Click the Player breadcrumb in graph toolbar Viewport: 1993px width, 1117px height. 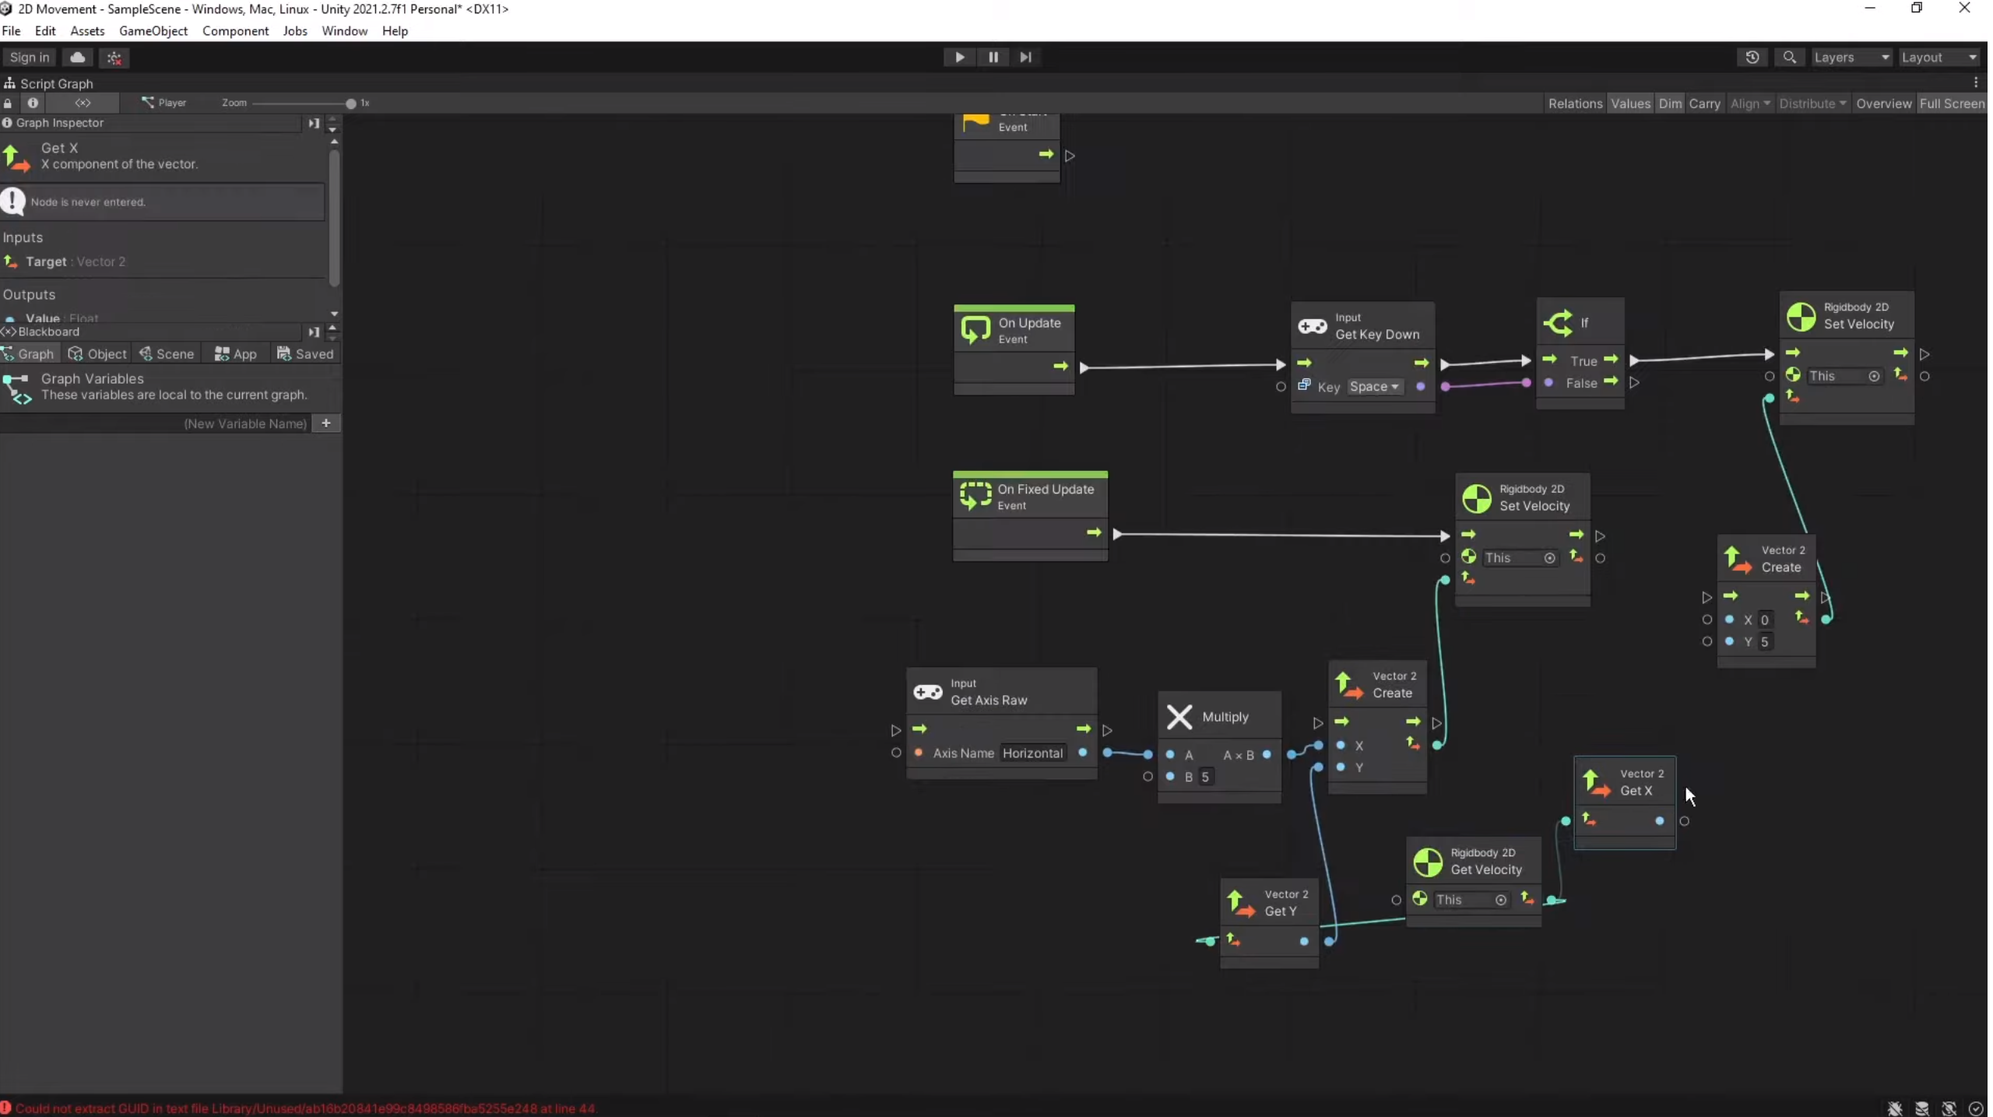pyautogui.click(x=165, y=103)
